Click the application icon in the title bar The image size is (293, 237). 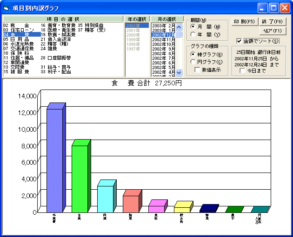click(7, 7)
